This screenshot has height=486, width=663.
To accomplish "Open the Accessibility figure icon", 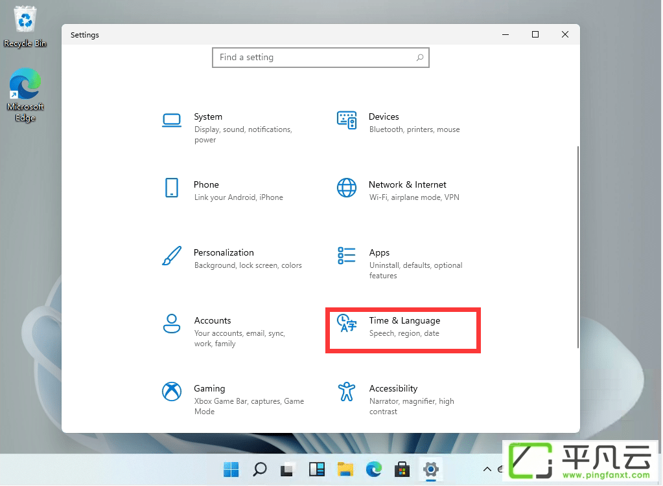I will (x=347, y=392).
